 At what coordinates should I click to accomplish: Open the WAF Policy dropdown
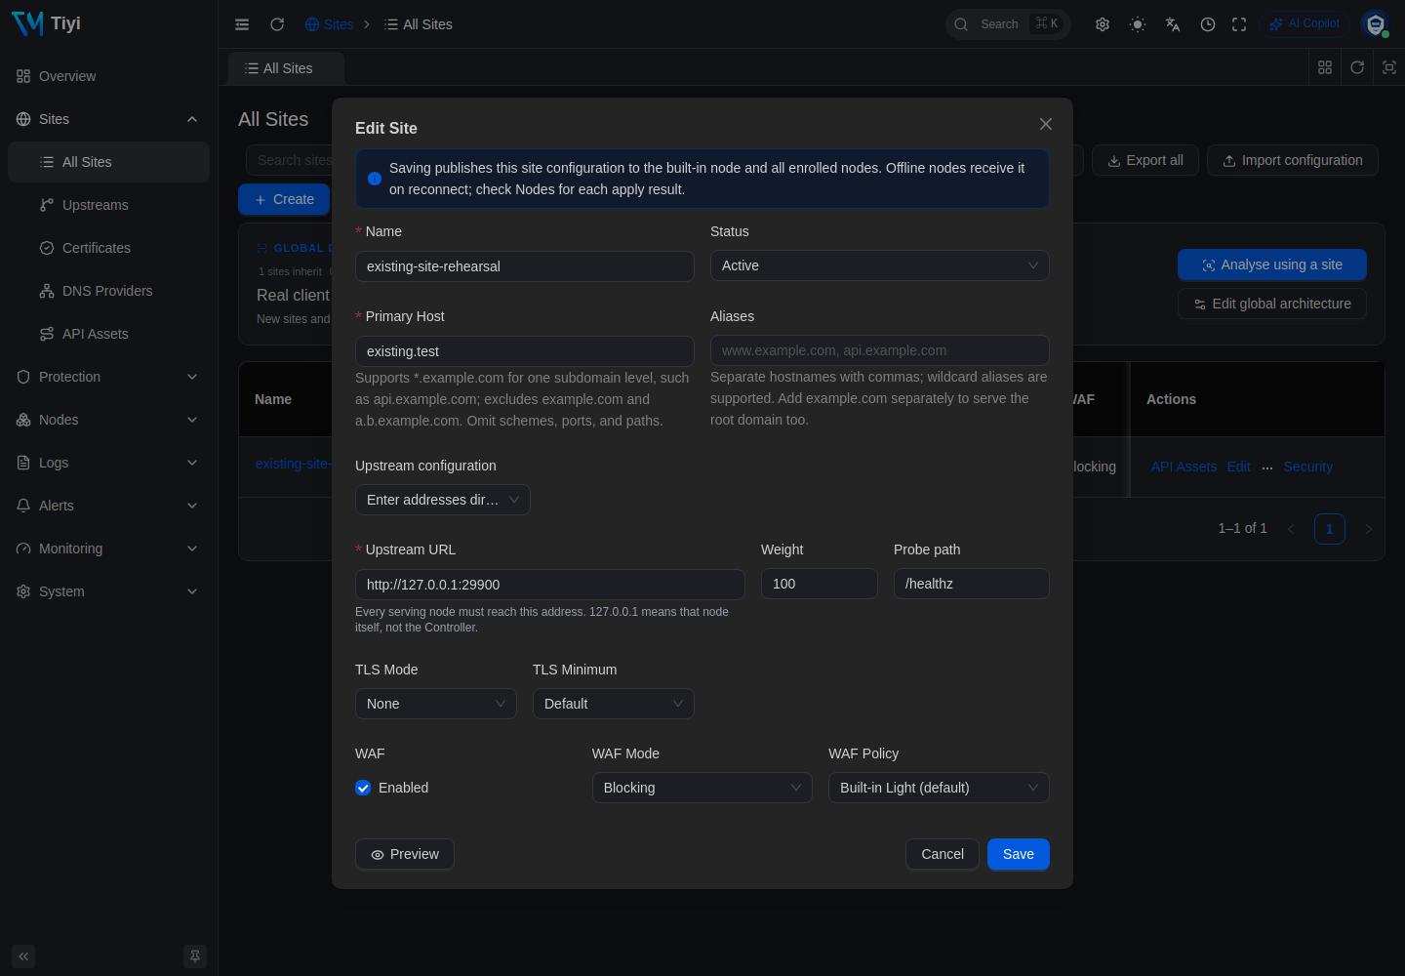click(939, 788)
